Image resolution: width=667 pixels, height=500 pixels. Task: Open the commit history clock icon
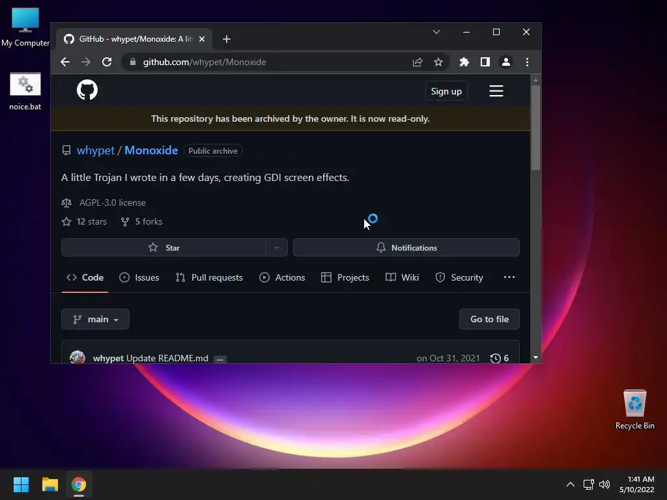[x=495, y=359]
